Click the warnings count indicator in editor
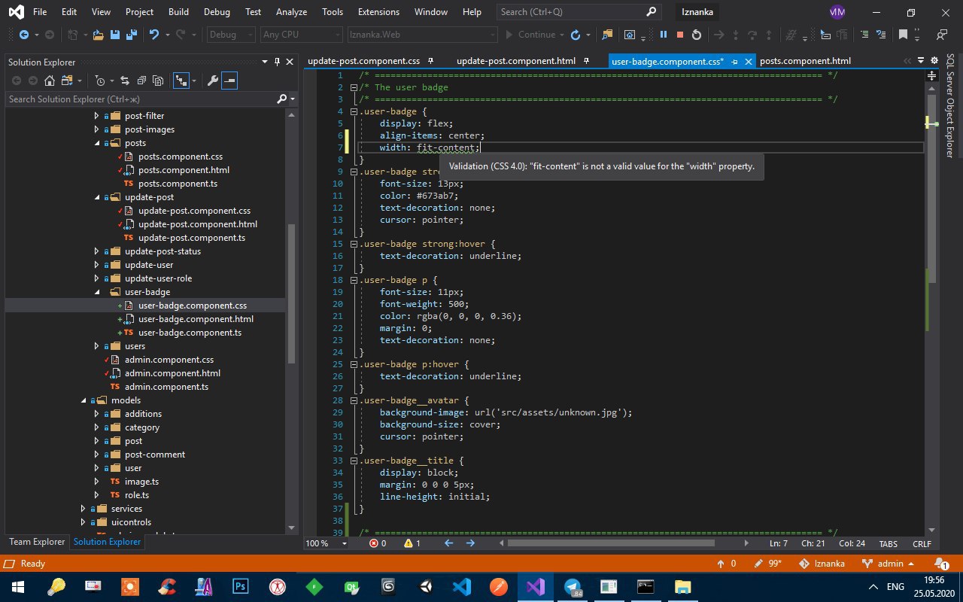 pyautogui.click(x=412, y=543)
